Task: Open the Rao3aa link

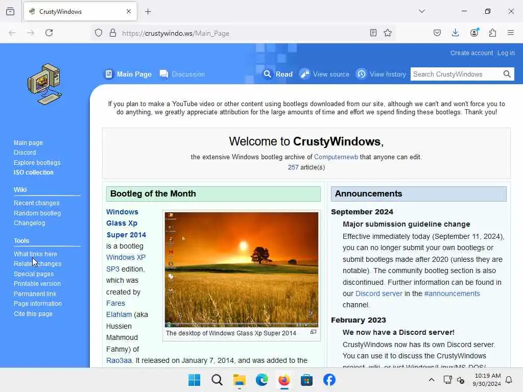Action: coord(118,360)
